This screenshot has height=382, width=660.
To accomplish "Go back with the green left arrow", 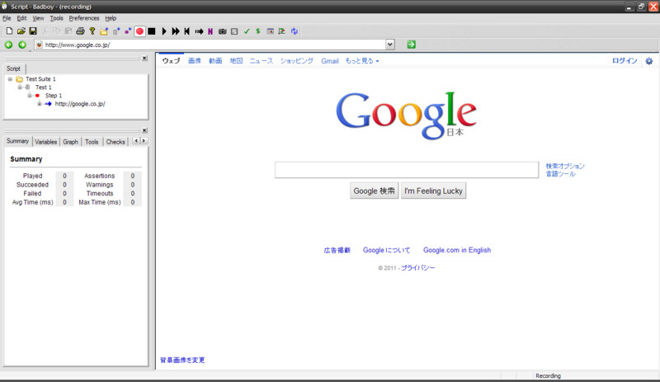I will pos(8,45).
